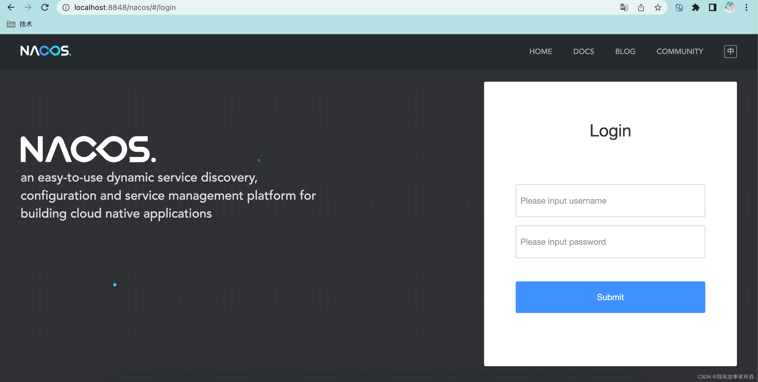The height and width of the screenshot is (382, 758).
Task: Switch language with the 中 toggle
Action: click(730, 51)
